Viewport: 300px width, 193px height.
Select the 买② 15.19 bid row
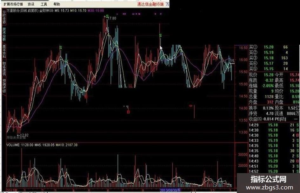[269, 52]
